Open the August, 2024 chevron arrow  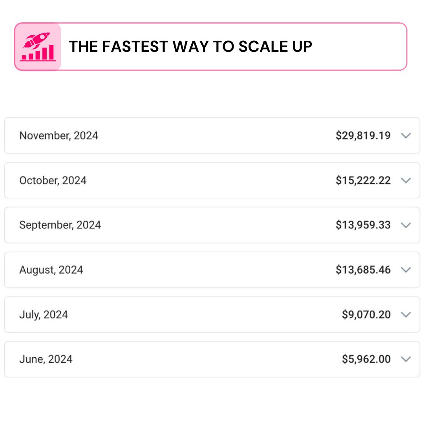point(406,270)
